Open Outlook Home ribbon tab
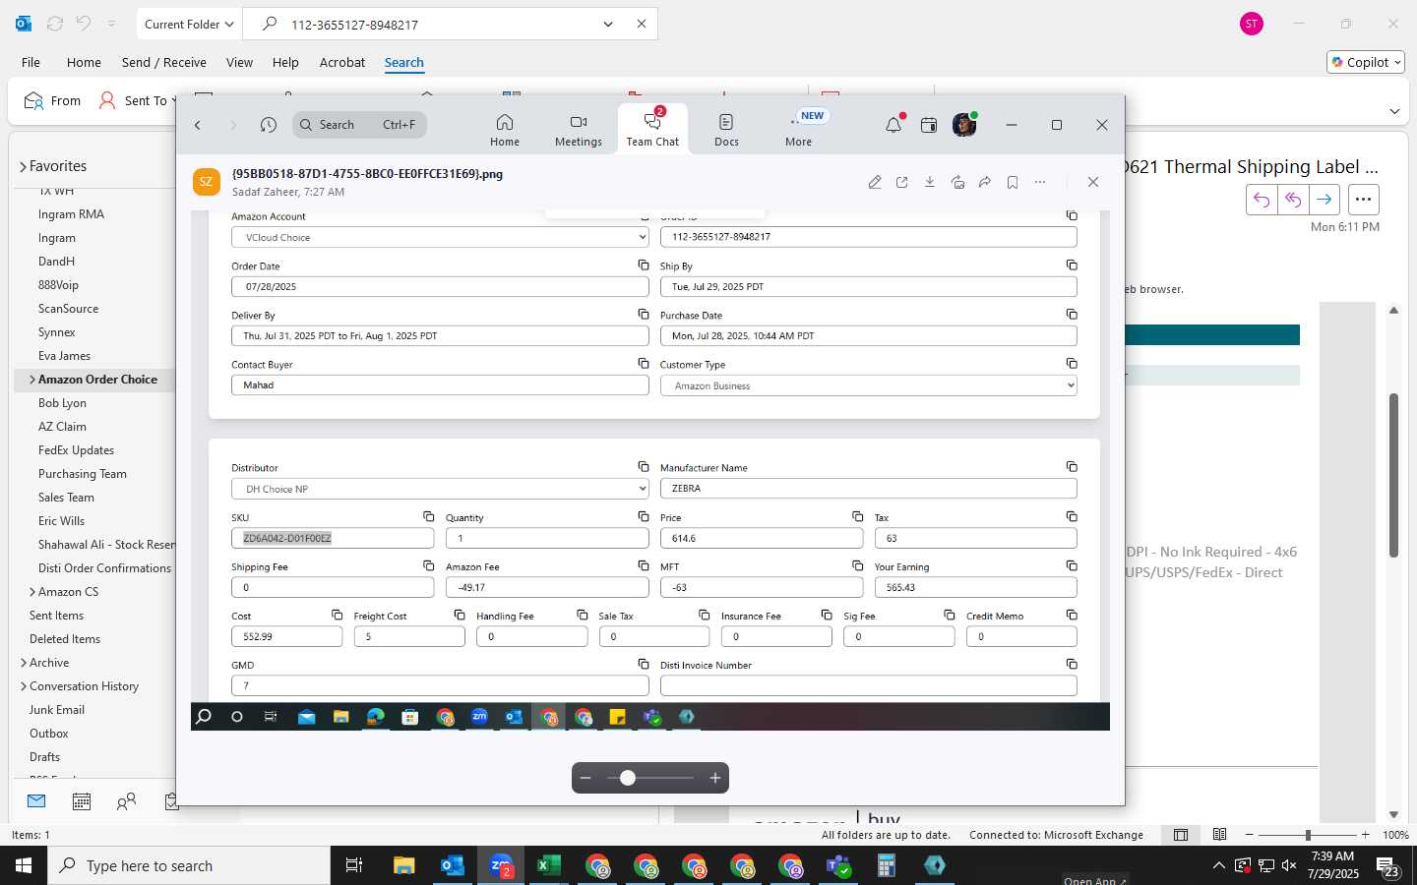 [84, 62]
